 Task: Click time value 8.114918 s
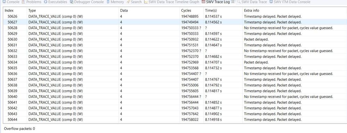tap(213, 120)
